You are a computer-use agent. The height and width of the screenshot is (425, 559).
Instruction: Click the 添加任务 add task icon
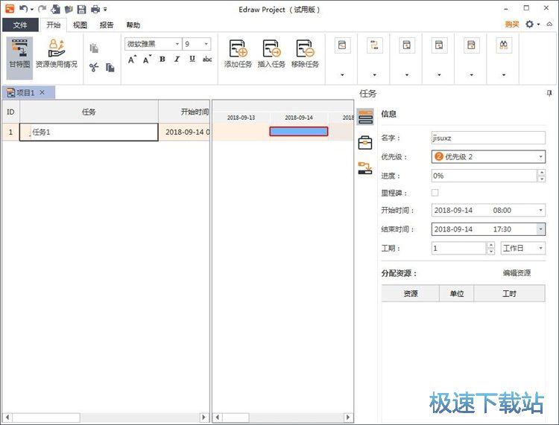point(238,54)
